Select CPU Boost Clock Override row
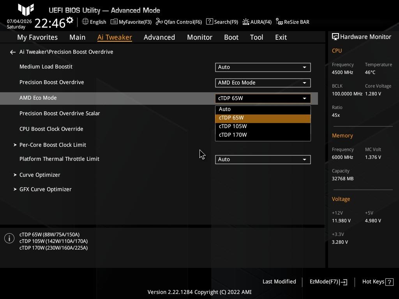The height and width of the screenshot is (299, 399). (51, 129)
